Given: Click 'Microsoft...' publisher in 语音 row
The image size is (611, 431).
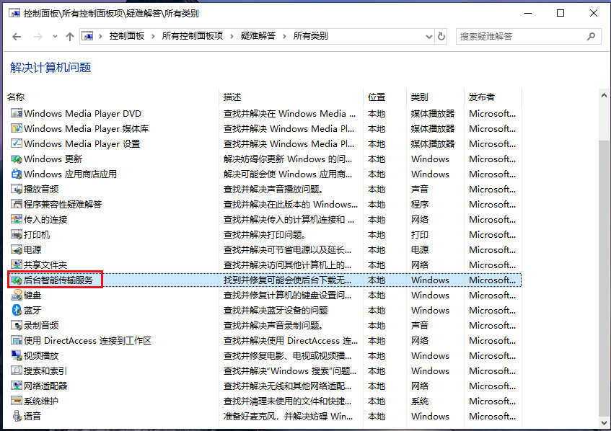Looking at the screenshot, I should pos(492,416).
